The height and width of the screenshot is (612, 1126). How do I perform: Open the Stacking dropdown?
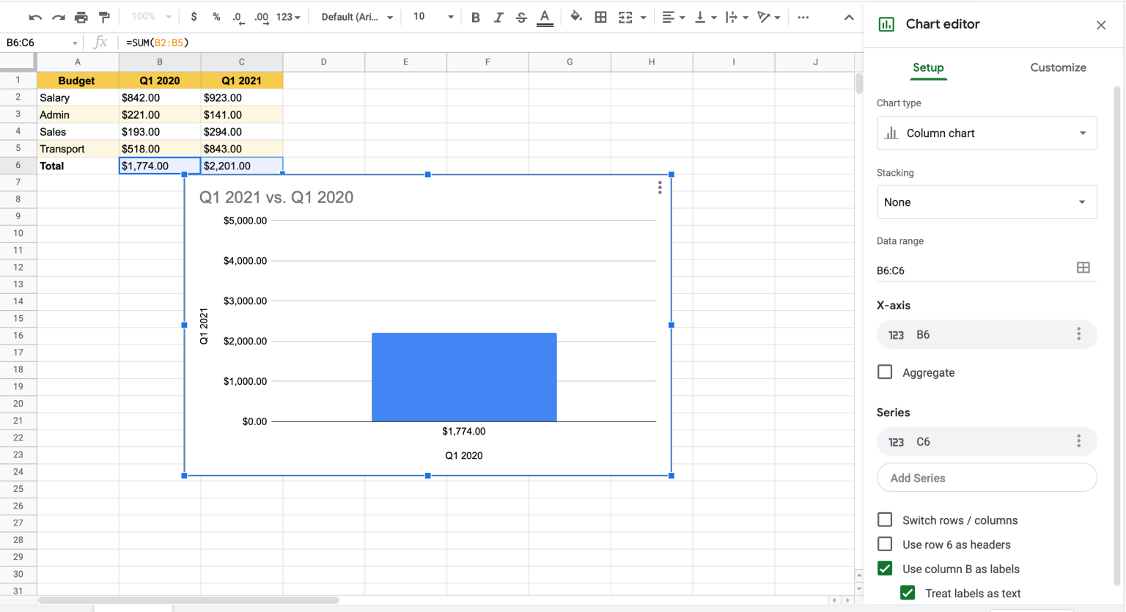tap(987, 202)
